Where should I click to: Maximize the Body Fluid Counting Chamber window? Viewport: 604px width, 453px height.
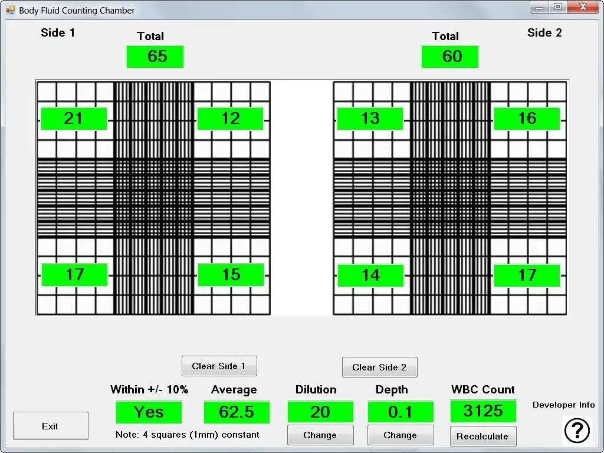pyautogui.click(x=558, y=7)
